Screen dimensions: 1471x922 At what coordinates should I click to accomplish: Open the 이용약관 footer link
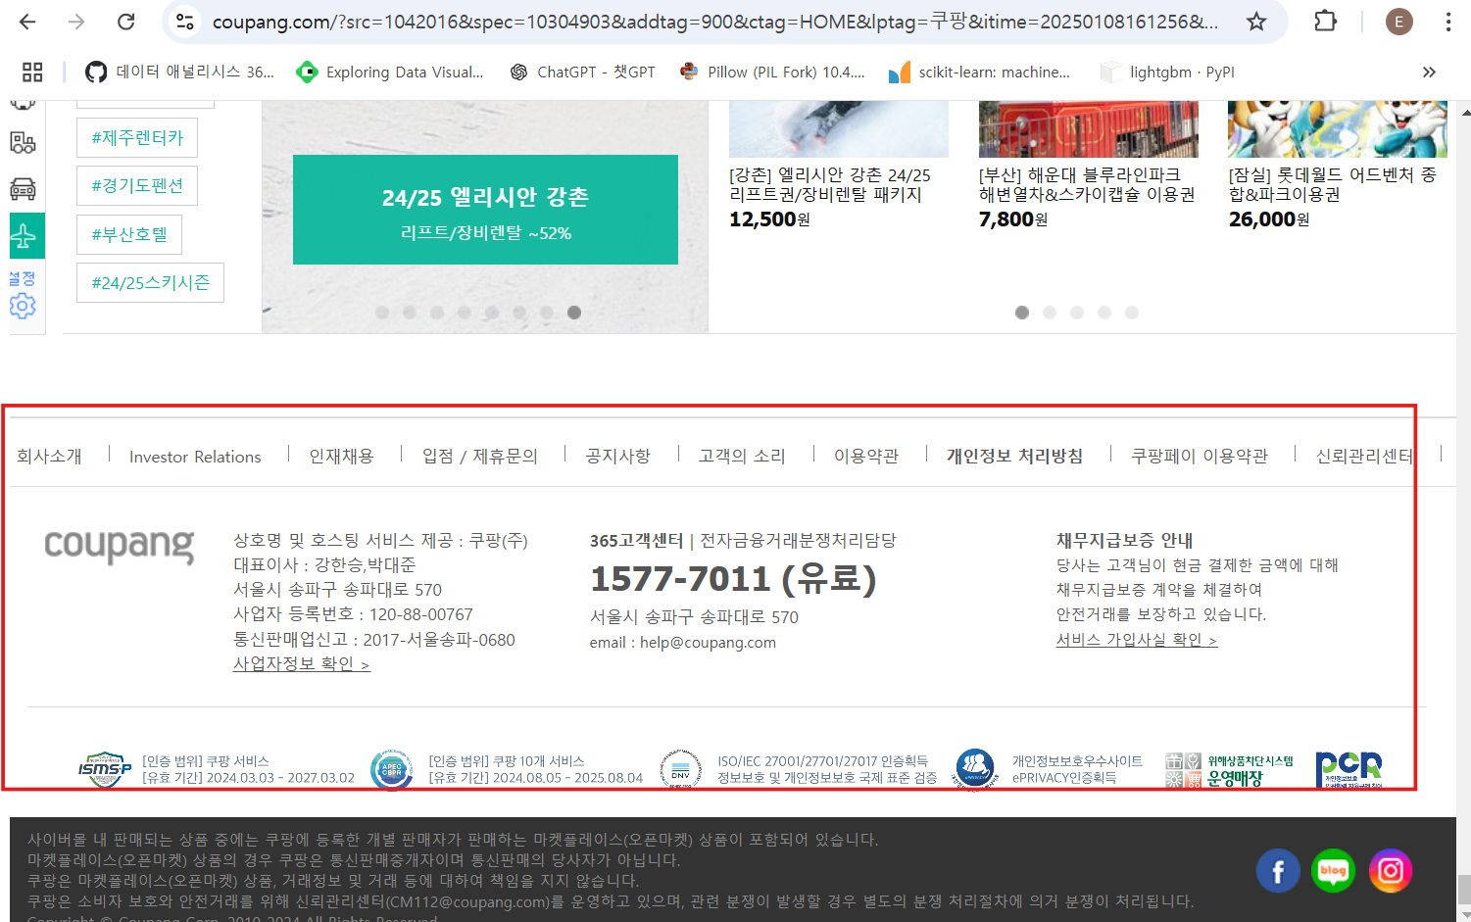[866, 457]
